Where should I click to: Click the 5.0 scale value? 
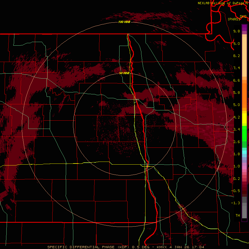click(237, 105)
